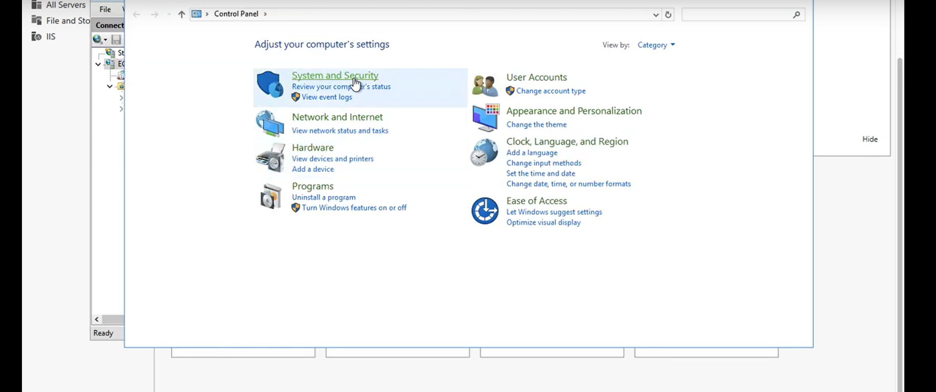936x392 pixels.
Task: Click shield icon beside Turn Windows features
Action: point(296,207)
